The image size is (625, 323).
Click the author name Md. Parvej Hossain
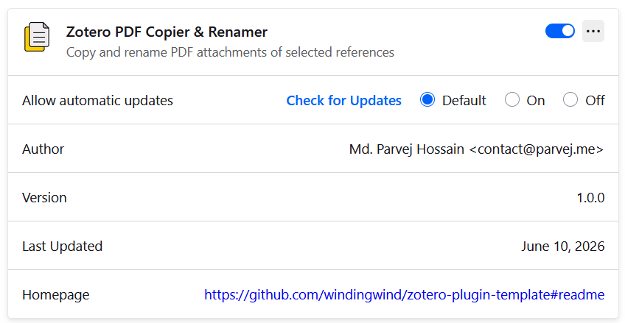point(407,149)
